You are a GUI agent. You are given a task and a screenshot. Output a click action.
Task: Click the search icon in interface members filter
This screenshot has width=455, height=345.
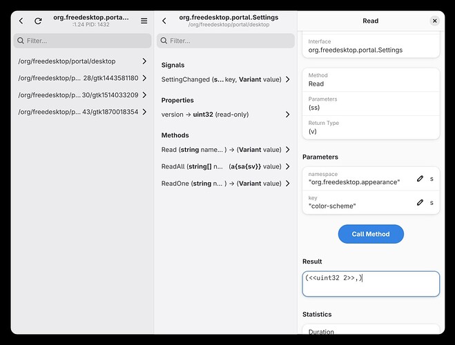pyautogui.click(x=164, y=41)
